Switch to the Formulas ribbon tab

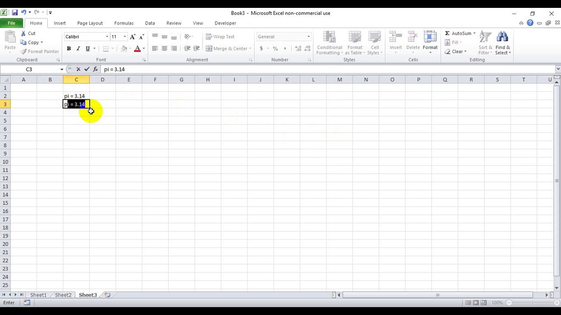point(124,23)
